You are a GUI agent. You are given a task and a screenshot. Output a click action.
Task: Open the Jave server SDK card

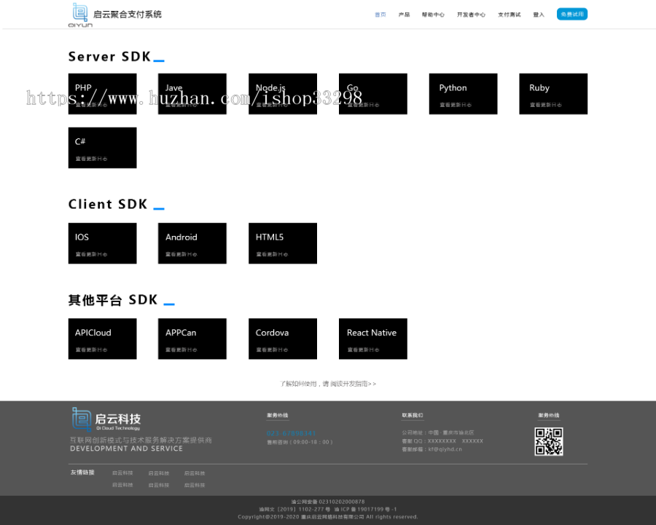coord(192,94)
